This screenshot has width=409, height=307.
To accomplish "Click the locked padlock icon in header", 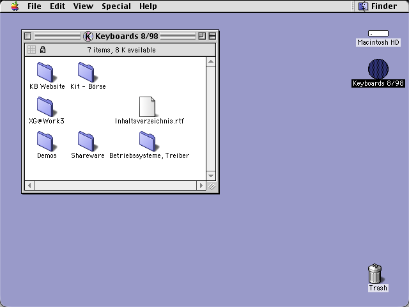I will tap(43, 50).
